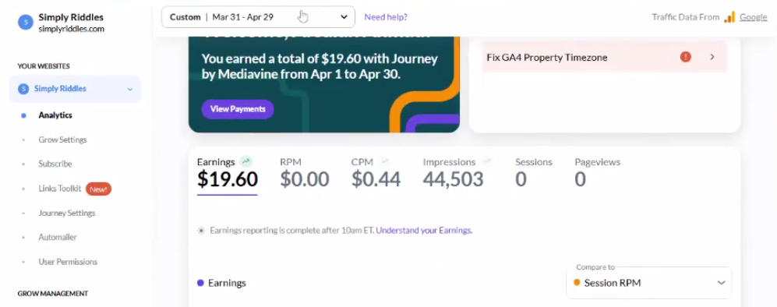Click the orange dot beside Session RPM
This screenshot has width=777, height=307.
point(576,283)
